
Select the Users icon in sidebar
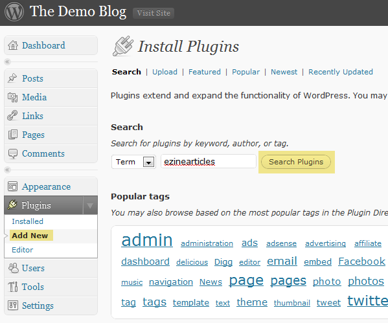(14, 268)
